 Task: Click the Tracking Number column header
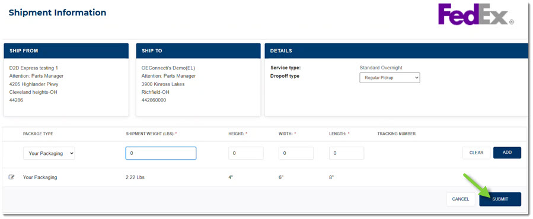[x=397, y=134]
